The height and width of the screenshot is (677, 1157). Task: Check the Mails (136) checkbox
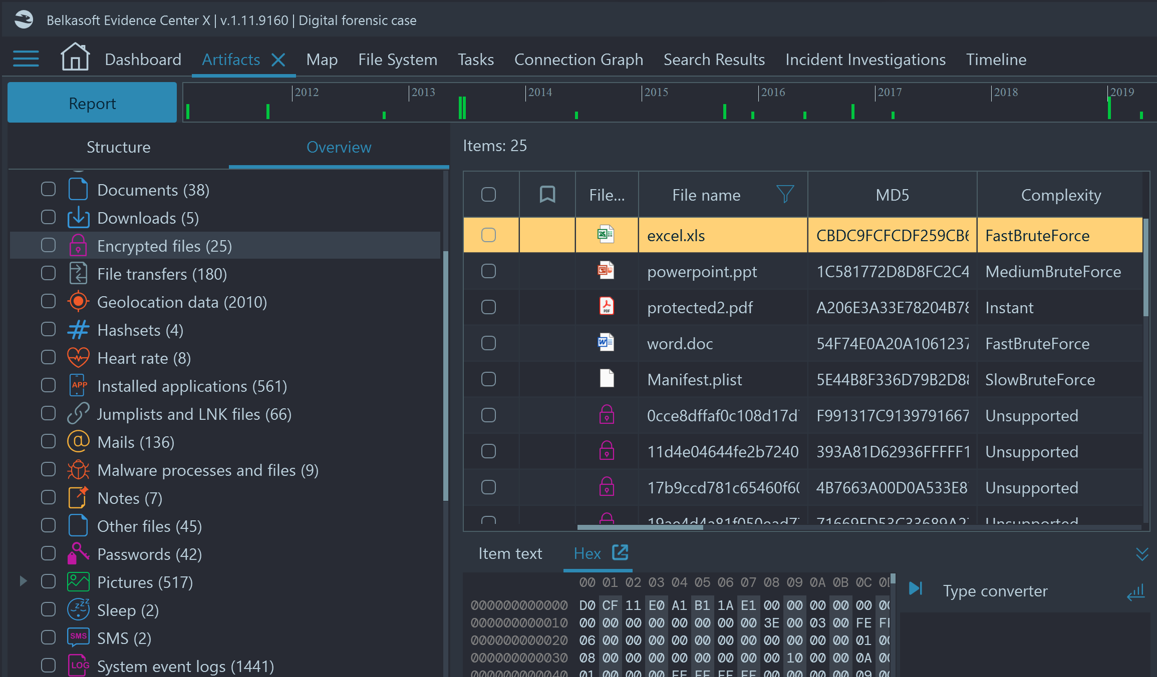coord(48,441)
